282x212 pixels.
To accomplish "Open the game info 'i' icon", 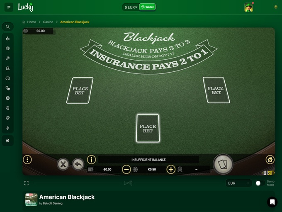I will click(91, 159).
